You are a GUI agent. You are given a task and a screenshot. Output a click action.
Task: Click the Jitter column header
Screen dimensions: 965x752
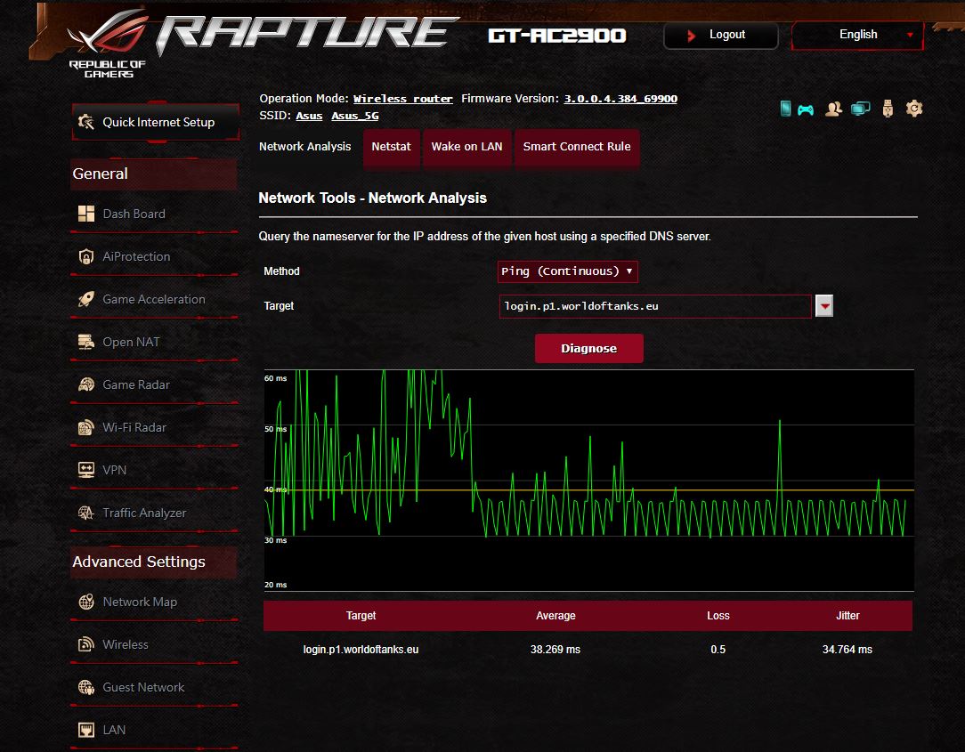(x=847, y=615)
